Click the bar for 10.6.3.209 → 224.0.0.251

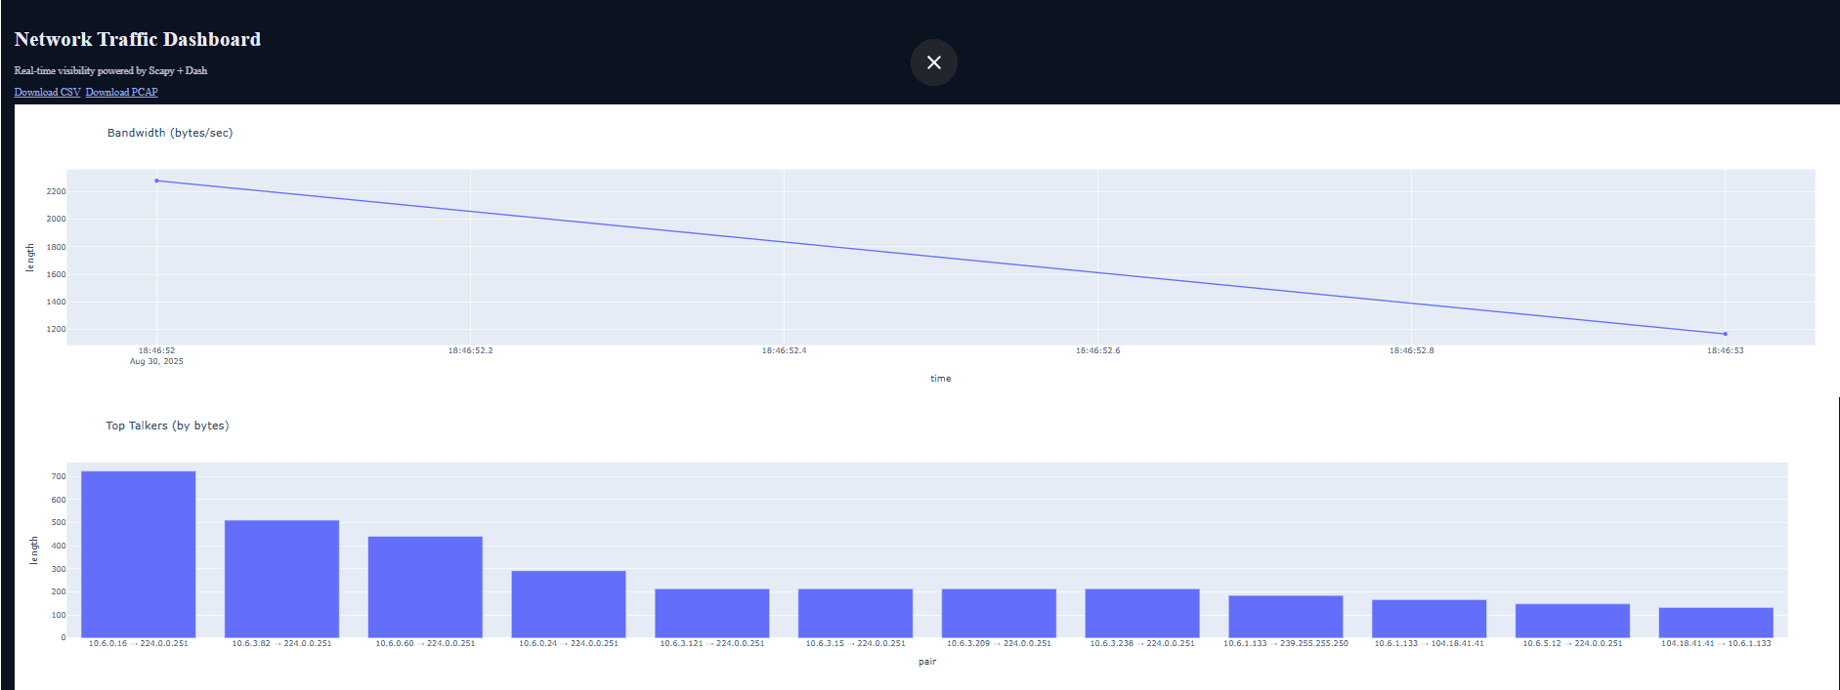(999, 613)
